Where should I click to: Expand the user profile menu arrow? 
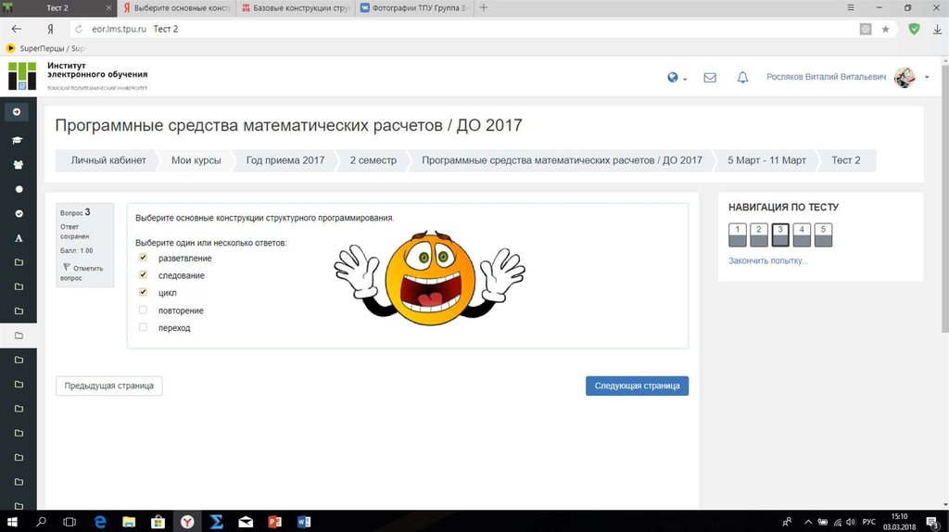[x=927, y=78]
